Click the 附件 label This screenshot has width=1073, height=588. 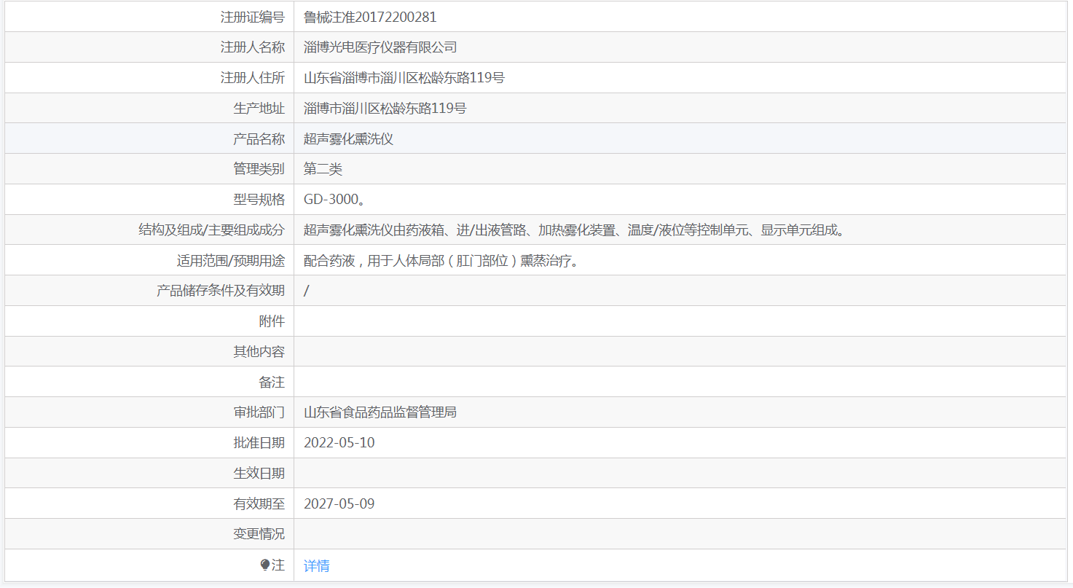point(272,321)
